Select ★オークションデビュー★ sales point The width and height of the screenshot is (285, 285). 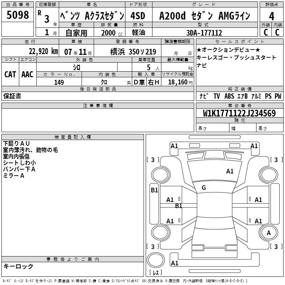(228, 50)
